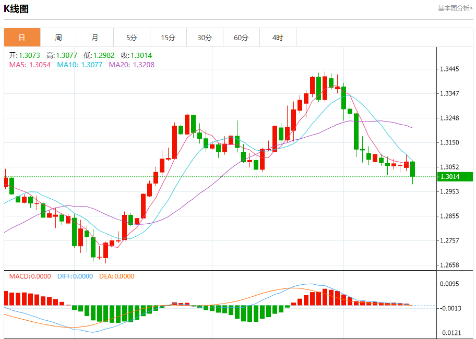Image resolution: width=476 pixels, height=339 pixels.
Task: Click the -0.0013 MACD axis label
Action: coord(449,308)
